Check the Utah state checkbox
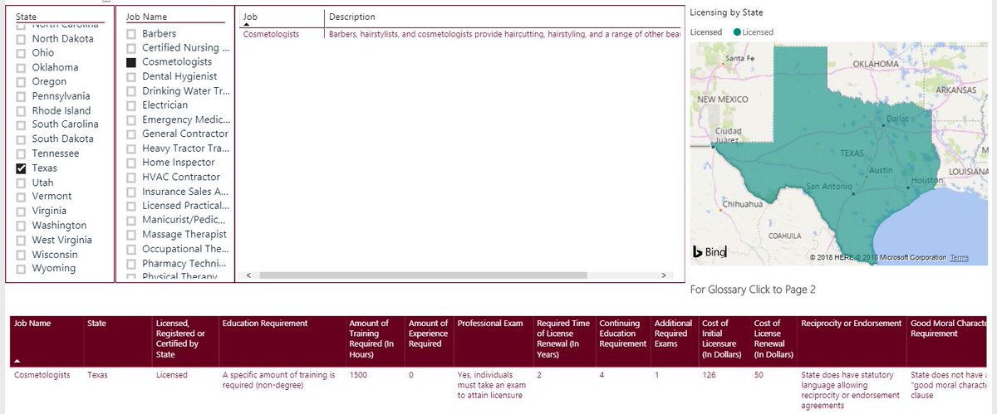The image size is (997, 414). (22, 183)
